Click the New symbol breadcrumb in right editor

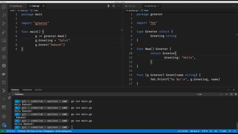(x=146, y=10)
